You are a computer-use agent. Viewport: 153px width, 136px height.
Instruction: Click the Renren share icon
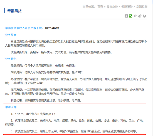click(x=144, y=16)
